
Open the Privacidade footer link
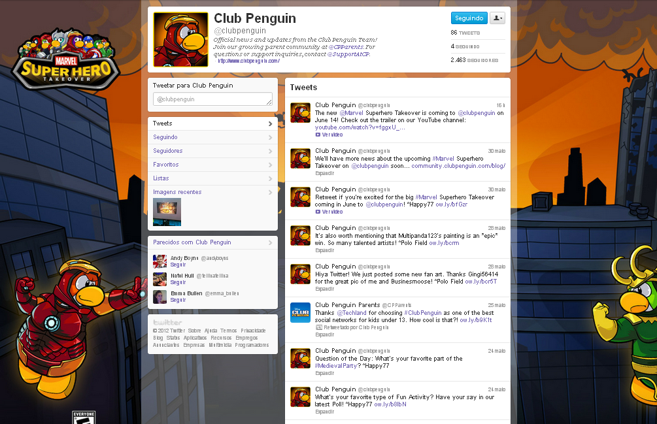[253, 331]
